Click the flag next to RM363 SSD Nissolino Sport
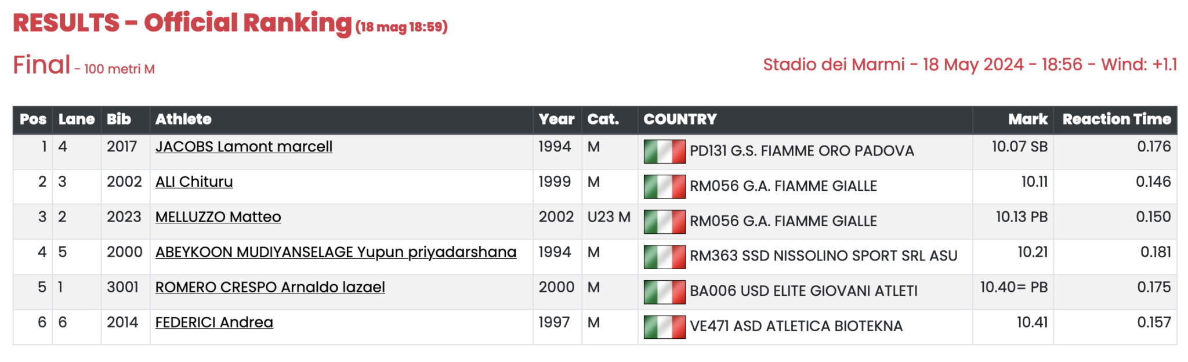The image size is (1188, 362). 664,257
